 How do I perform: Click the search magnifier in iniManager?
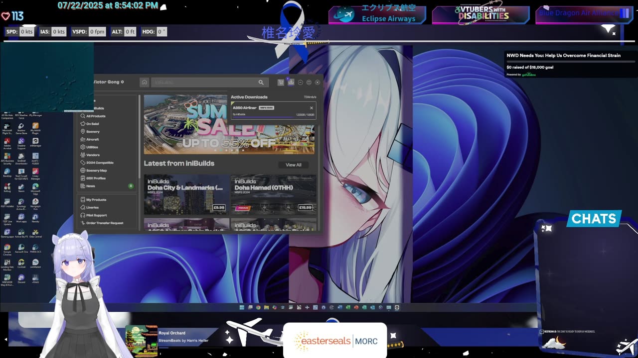(261, 82)
